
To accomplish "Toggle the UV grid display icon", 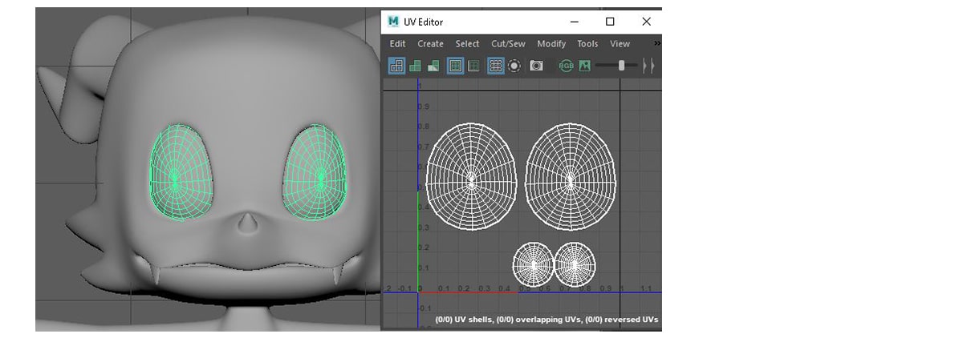I will click(x=496, y=66).
